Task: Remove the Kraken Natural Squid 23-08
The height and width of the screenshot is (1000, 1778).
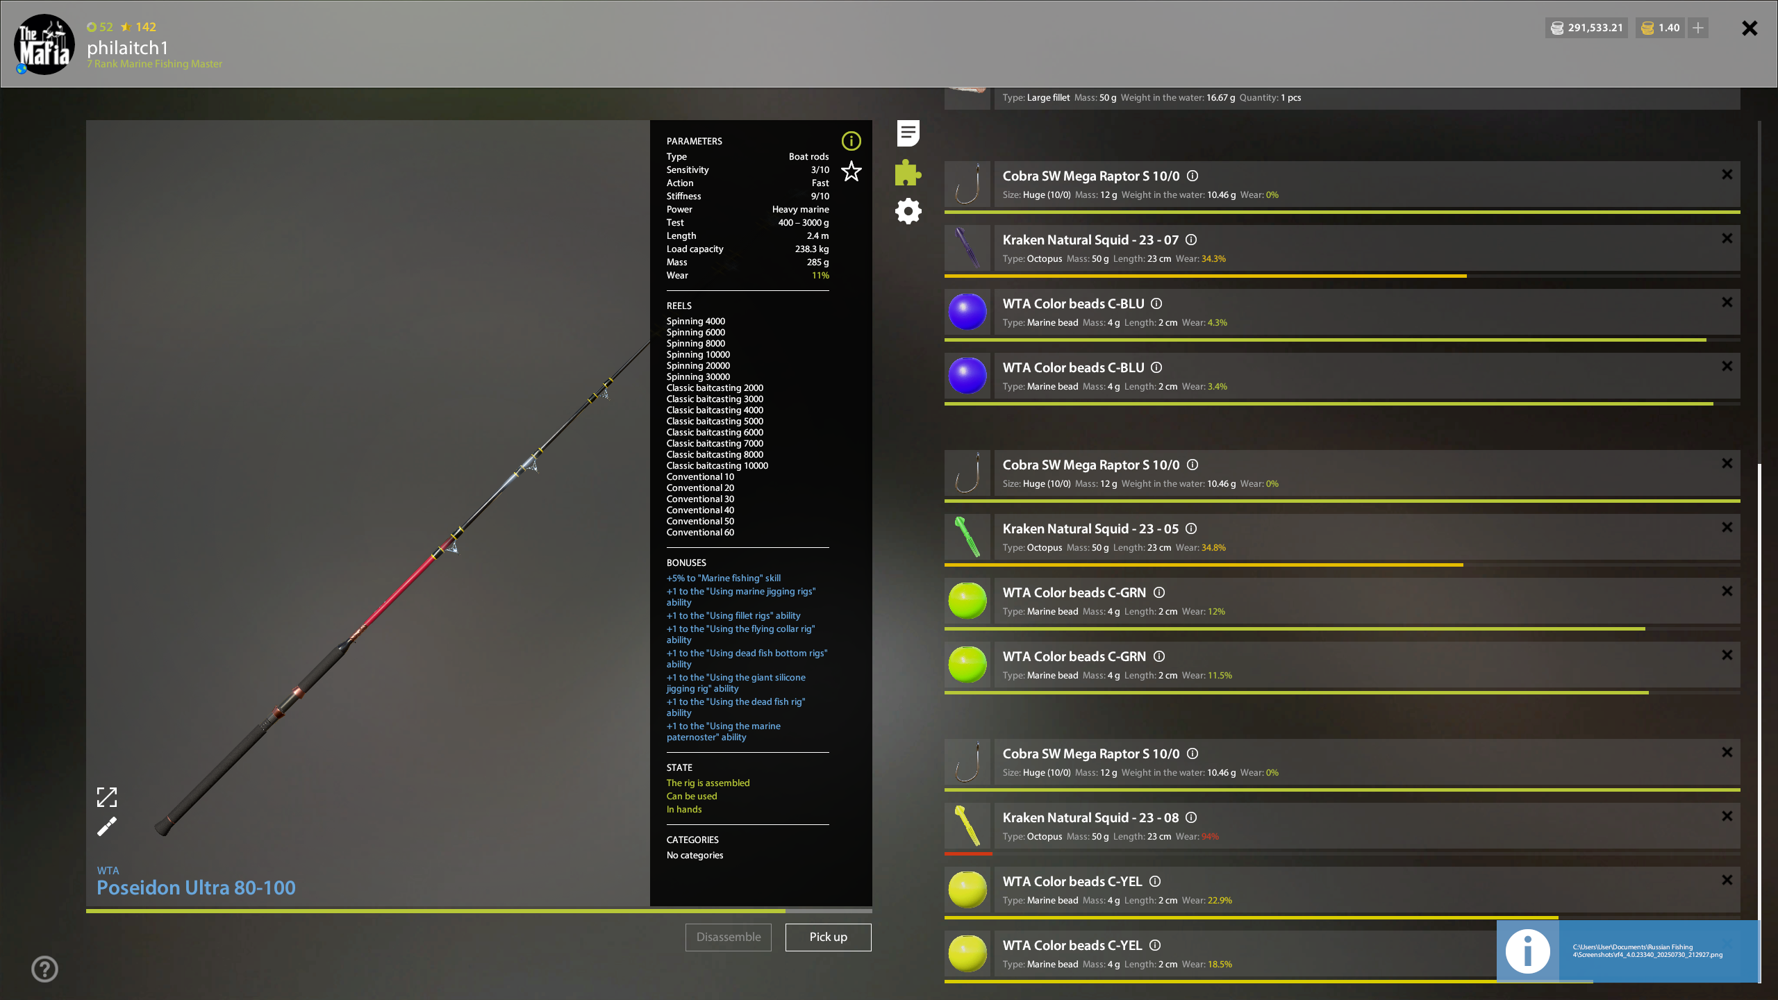Action: (1727, 817)
